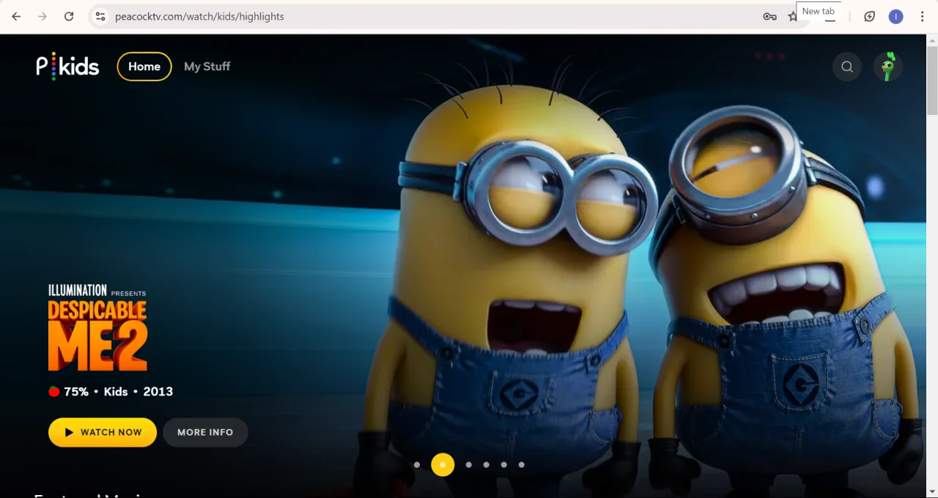Open the saved passwords key icon
The height and width of the screenshot is (498, 938).
(769, 16)
